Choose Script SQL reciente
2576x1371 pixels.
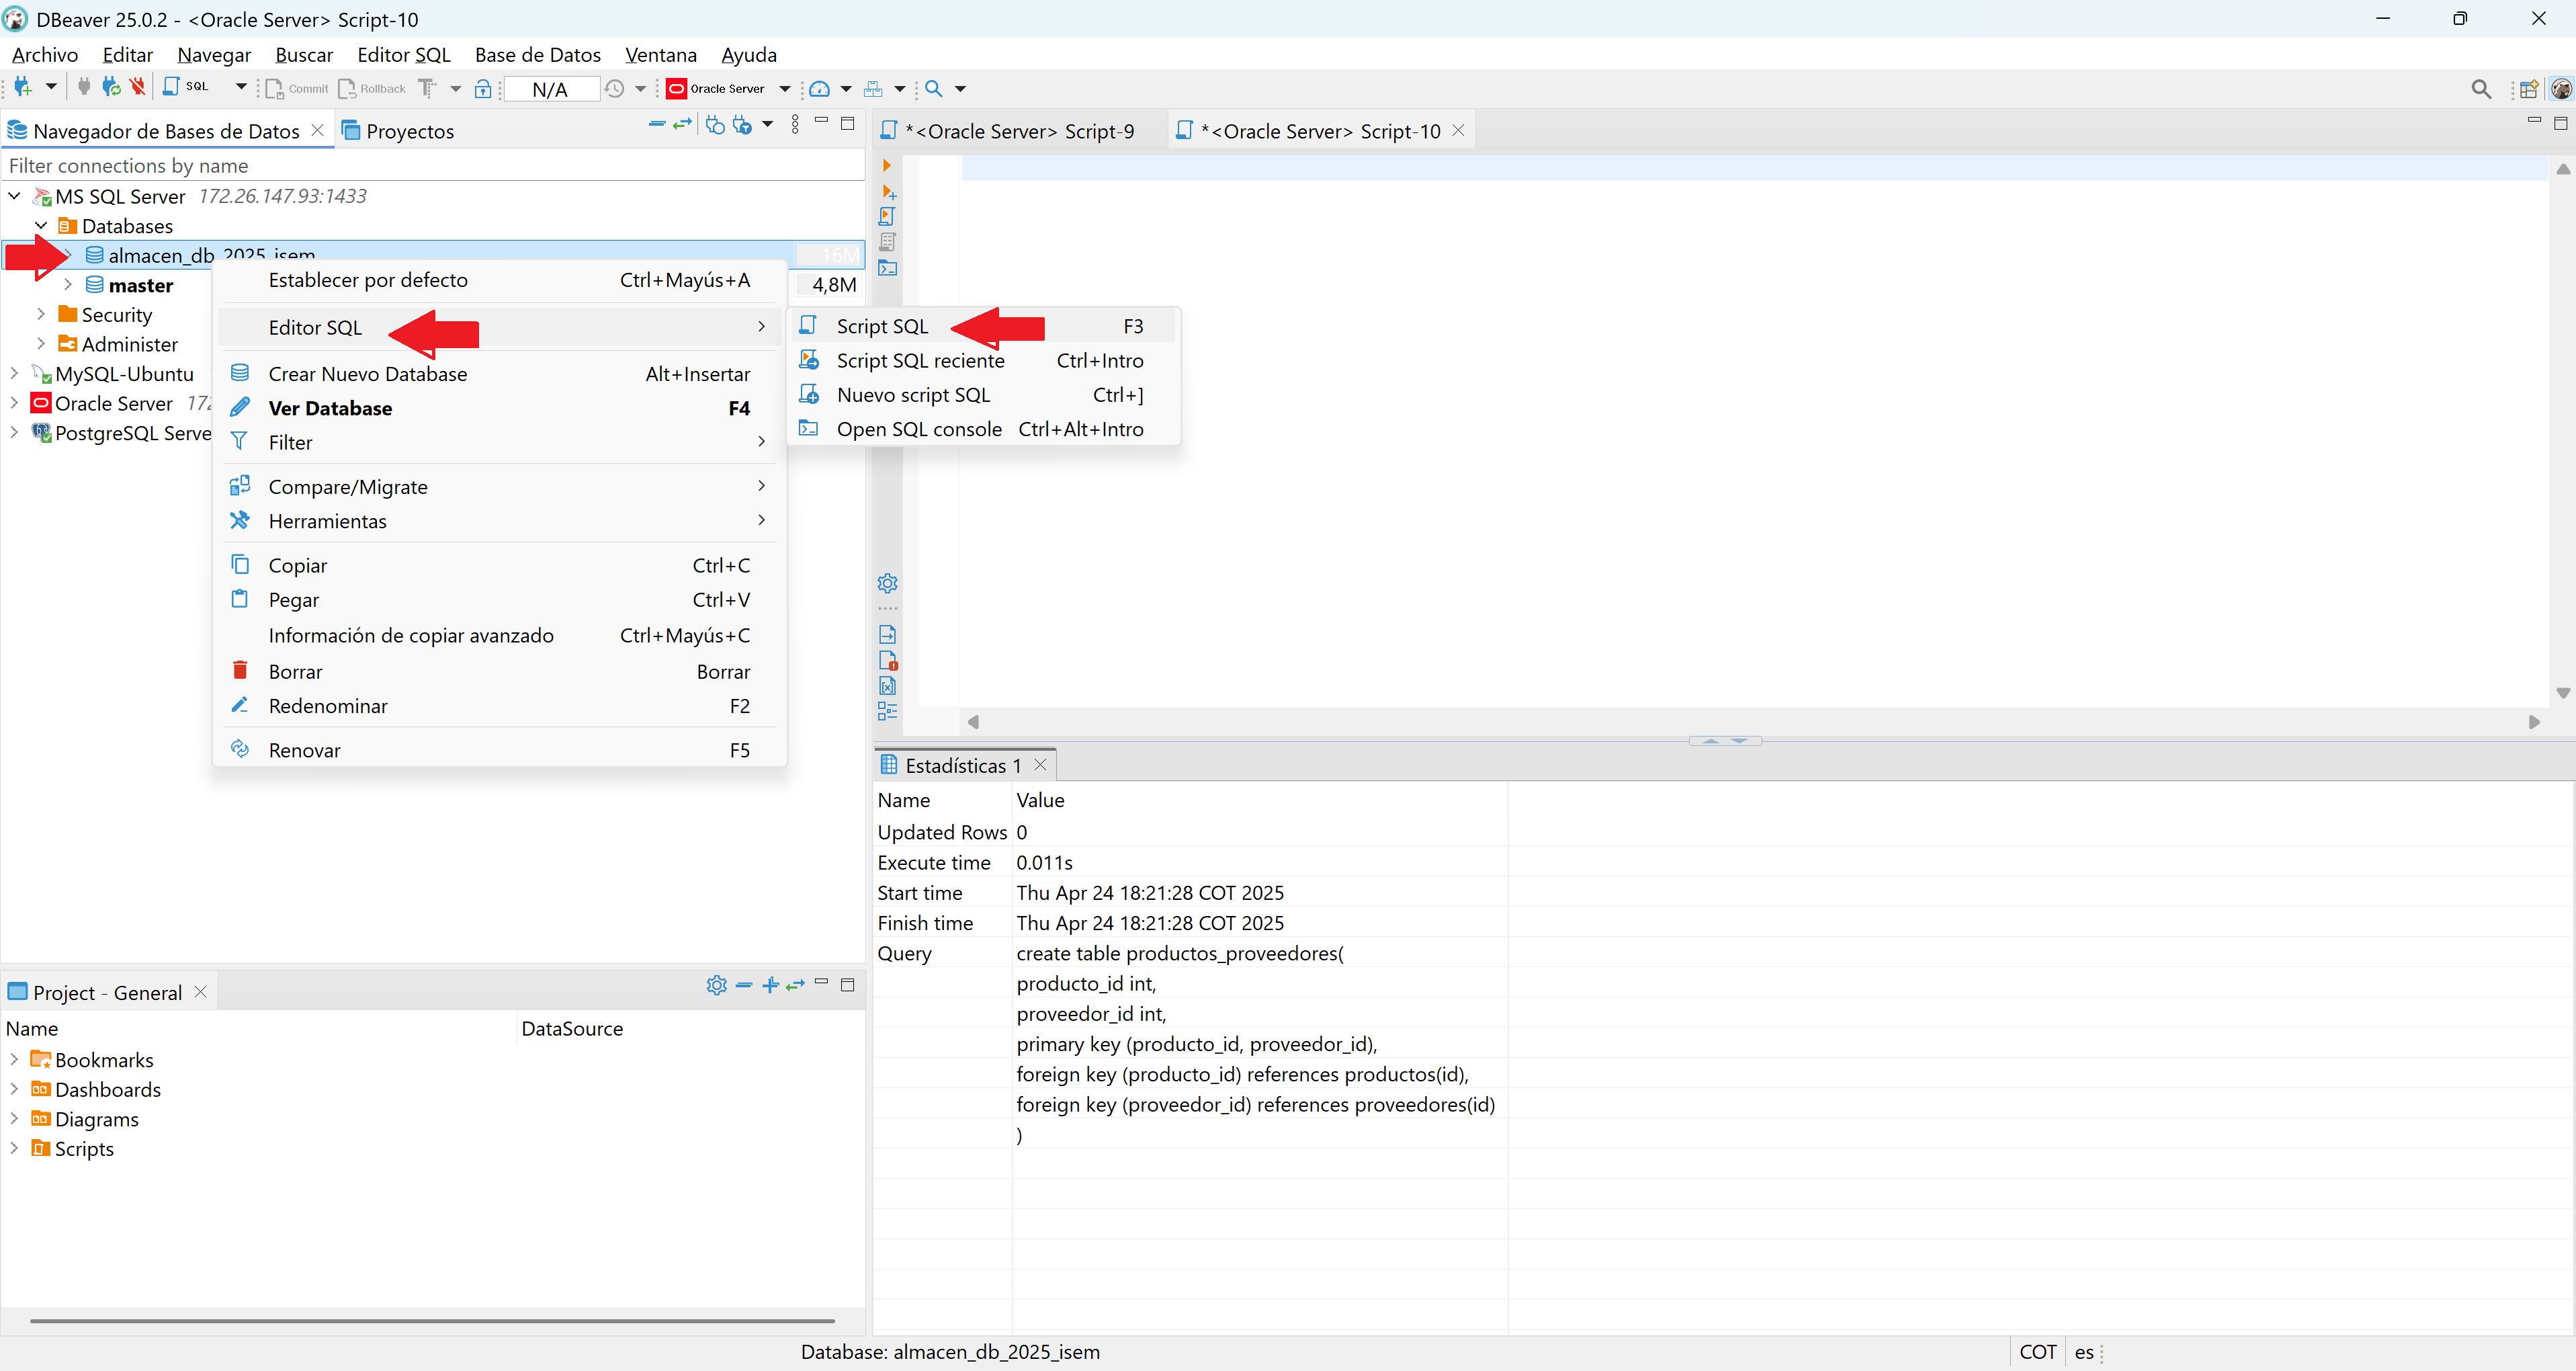click(x=984, y=361)
